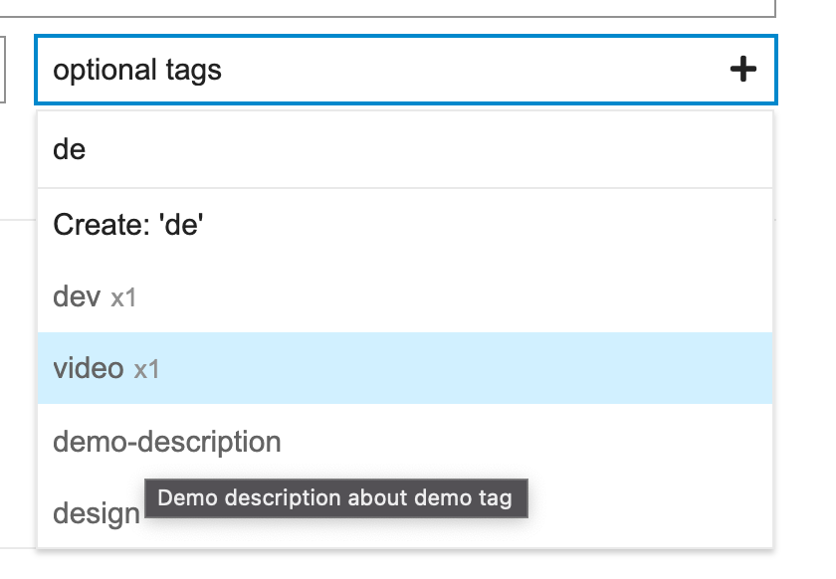Click empty space right of dev row

453,296
